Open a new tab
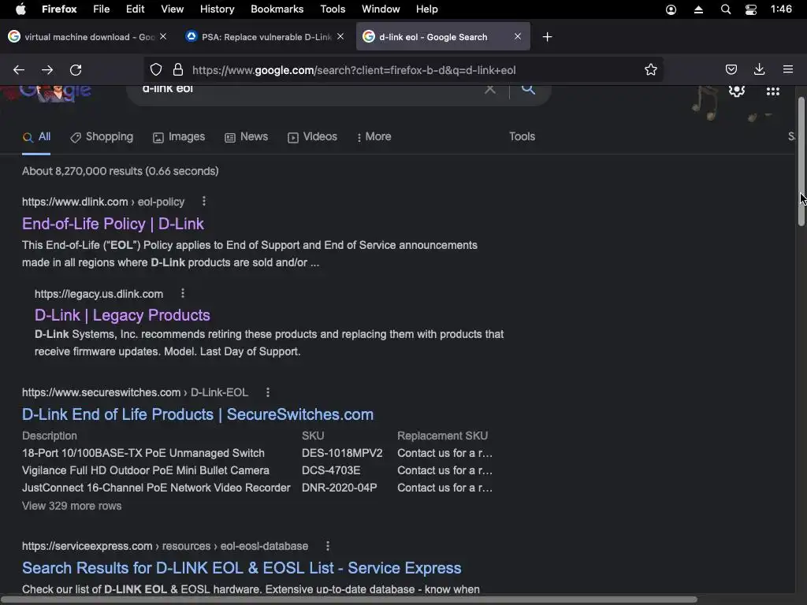The width and height of the screenshot is (807, 605). pos(547,37)
